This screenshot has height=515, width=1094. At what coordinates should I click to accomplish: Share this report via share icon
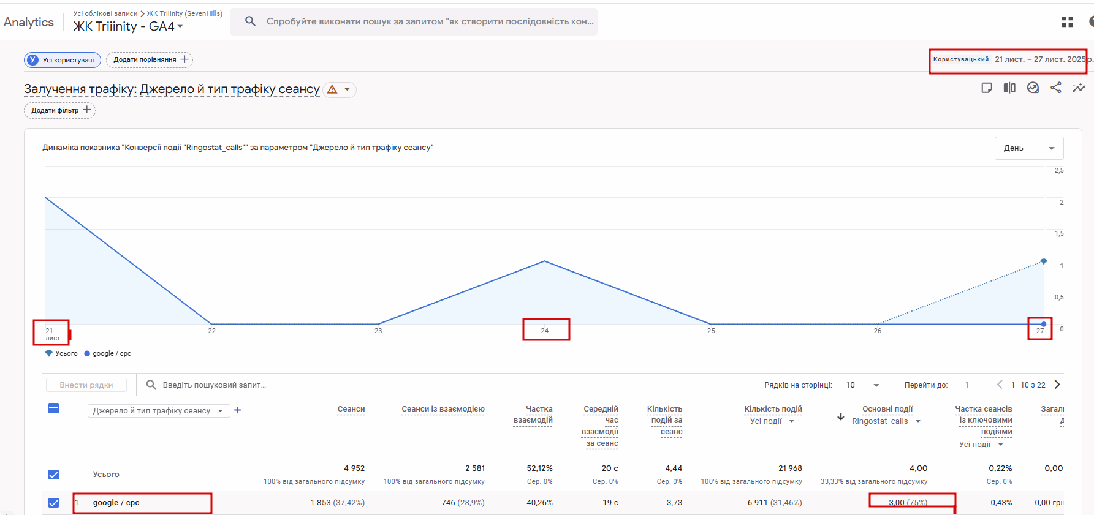tap(1055, 88)
